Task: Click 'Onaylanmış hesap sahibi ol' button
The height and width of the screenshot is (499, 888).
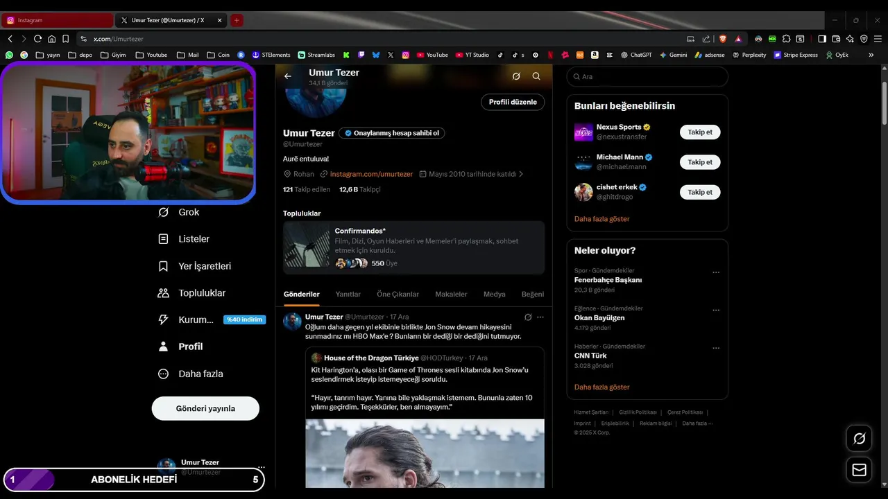Action: [392, 133]
